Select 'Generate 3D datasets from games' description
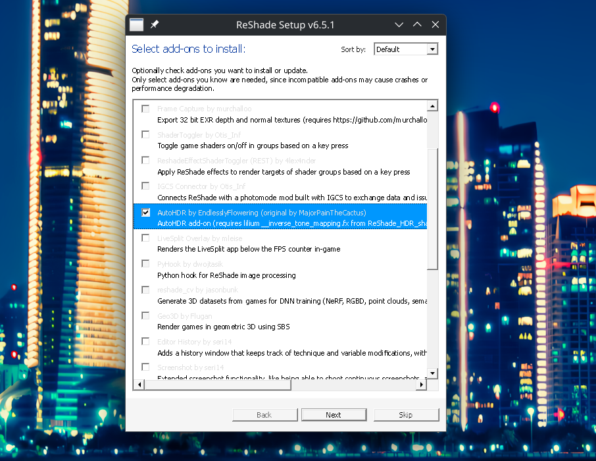 coord(292,301)
